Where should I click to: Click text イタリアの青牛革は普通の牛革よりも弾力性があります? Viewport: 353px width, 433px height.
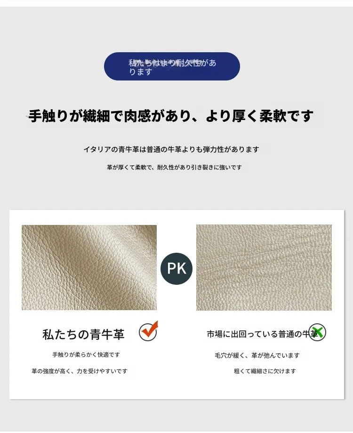(x=171, y=149)
